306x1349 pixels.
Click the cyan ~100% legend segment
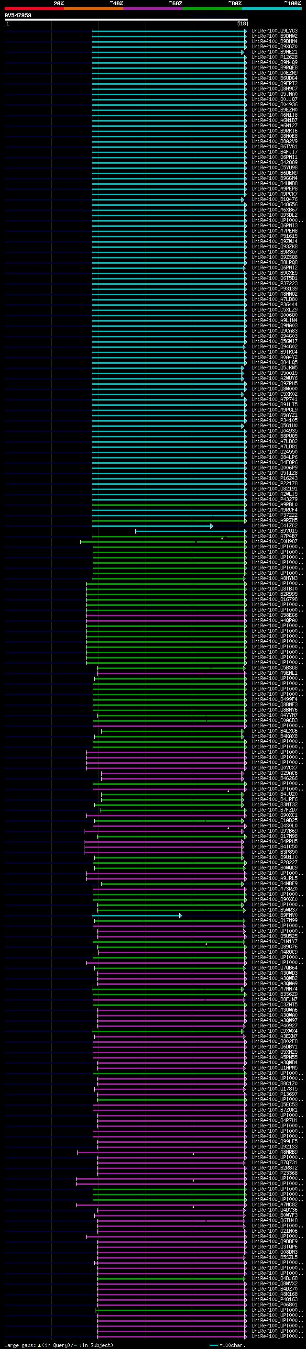click(272, 9)
